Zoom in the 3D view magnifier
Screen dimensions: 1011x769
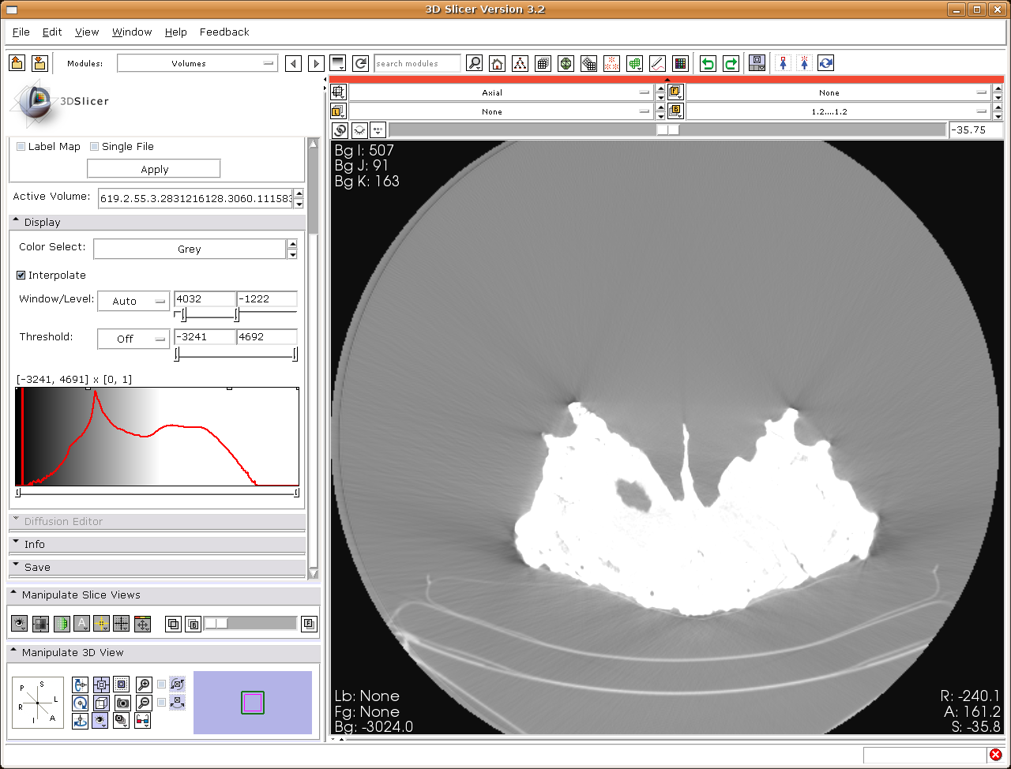(144, 685)
